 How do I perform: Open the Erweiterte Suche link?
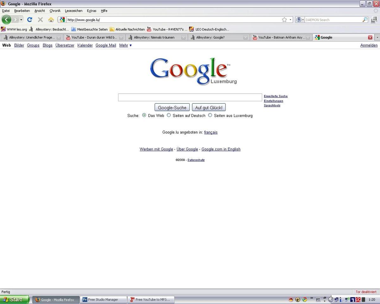pos(276,96)
